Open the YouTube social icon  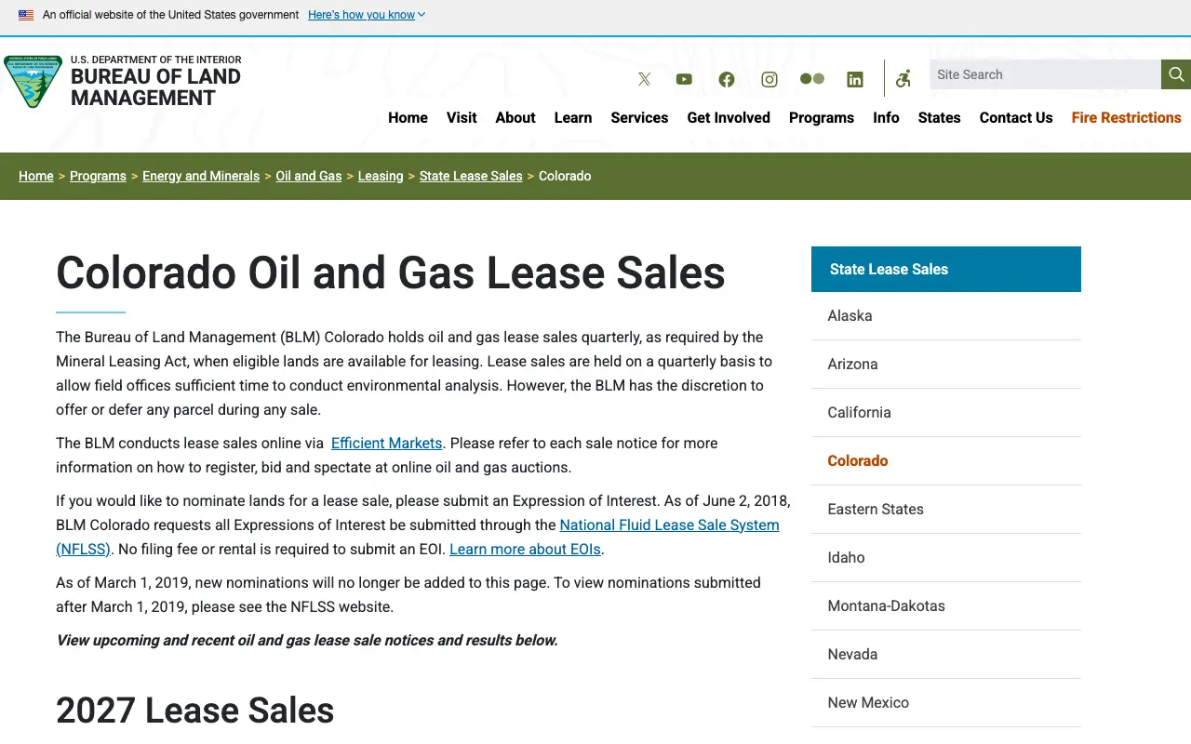[684, 79]
